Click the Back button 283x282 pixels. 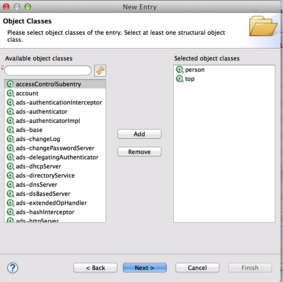[x=95, y=268]
